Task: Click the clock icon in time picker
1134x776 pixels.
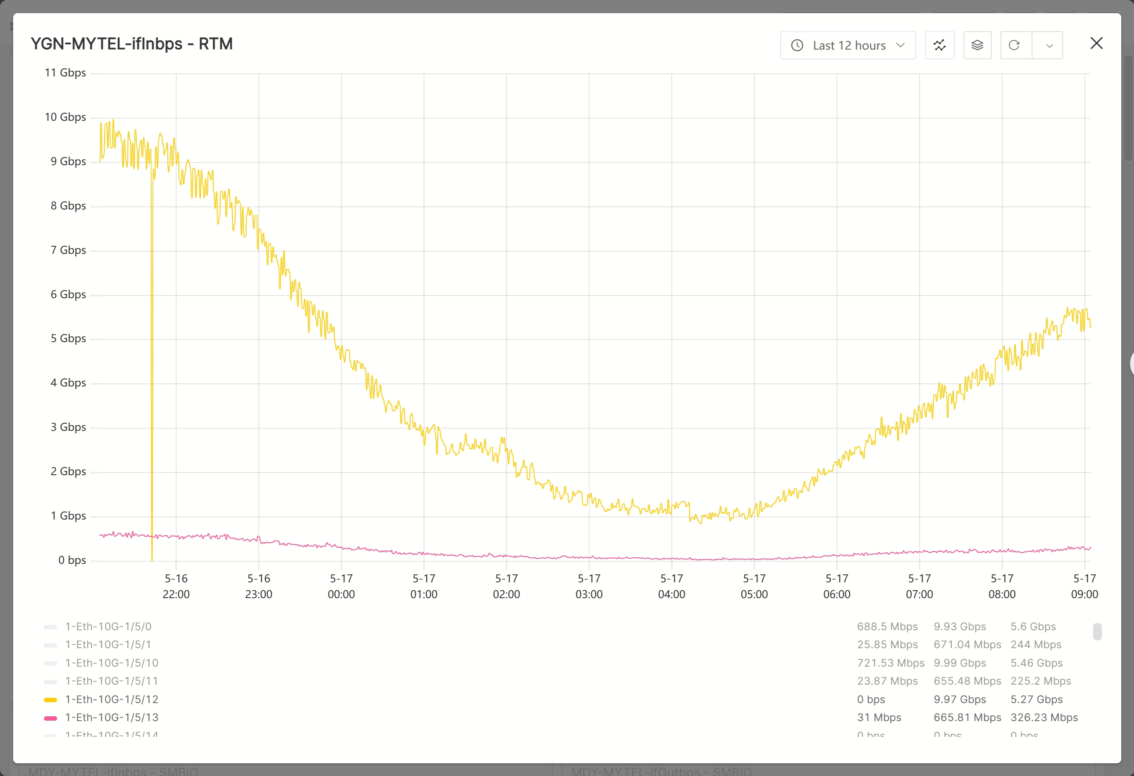Action: pos(797,45)
